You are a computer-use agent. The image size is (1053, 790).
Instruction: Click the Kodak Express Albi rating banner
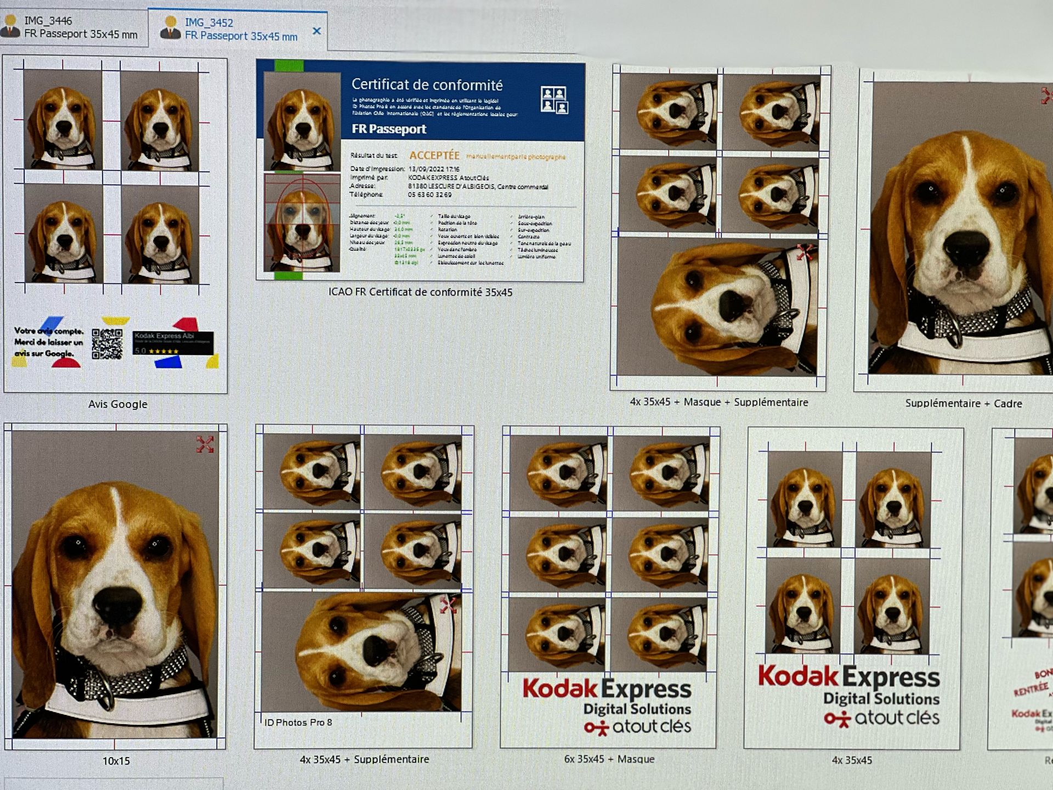(172, 343)
